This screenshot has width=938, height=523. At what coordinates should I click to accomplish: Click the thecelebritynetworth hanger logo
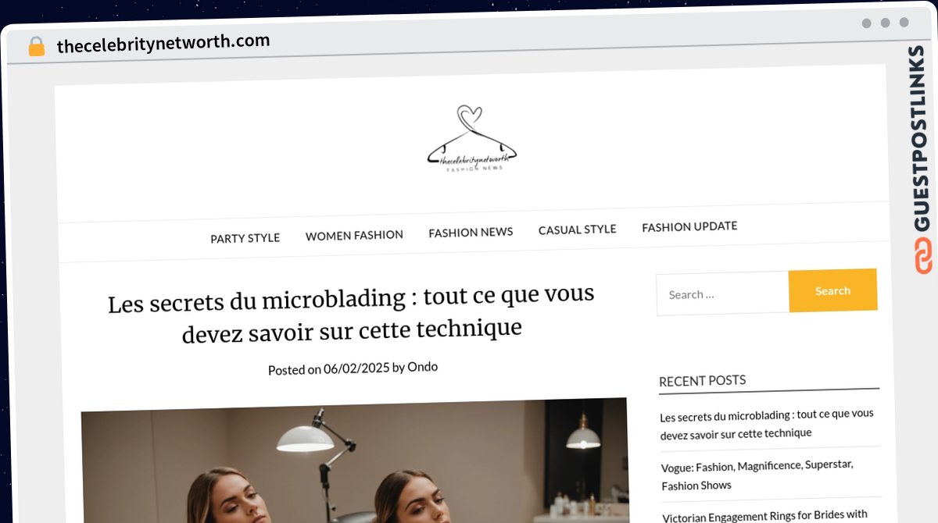coord(472,138)
